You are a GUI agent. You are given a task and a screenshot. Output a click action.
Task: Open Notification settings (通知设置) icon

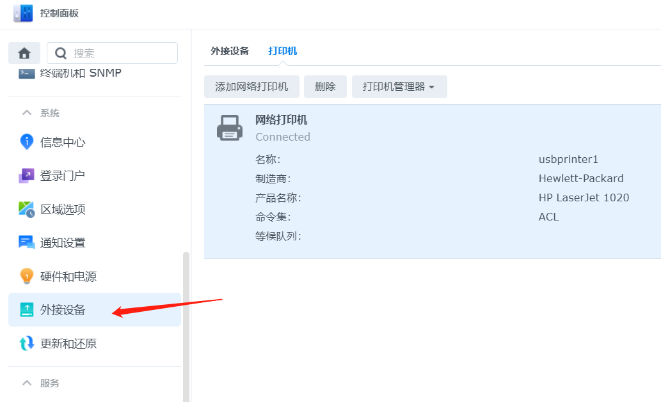point(26,243)
